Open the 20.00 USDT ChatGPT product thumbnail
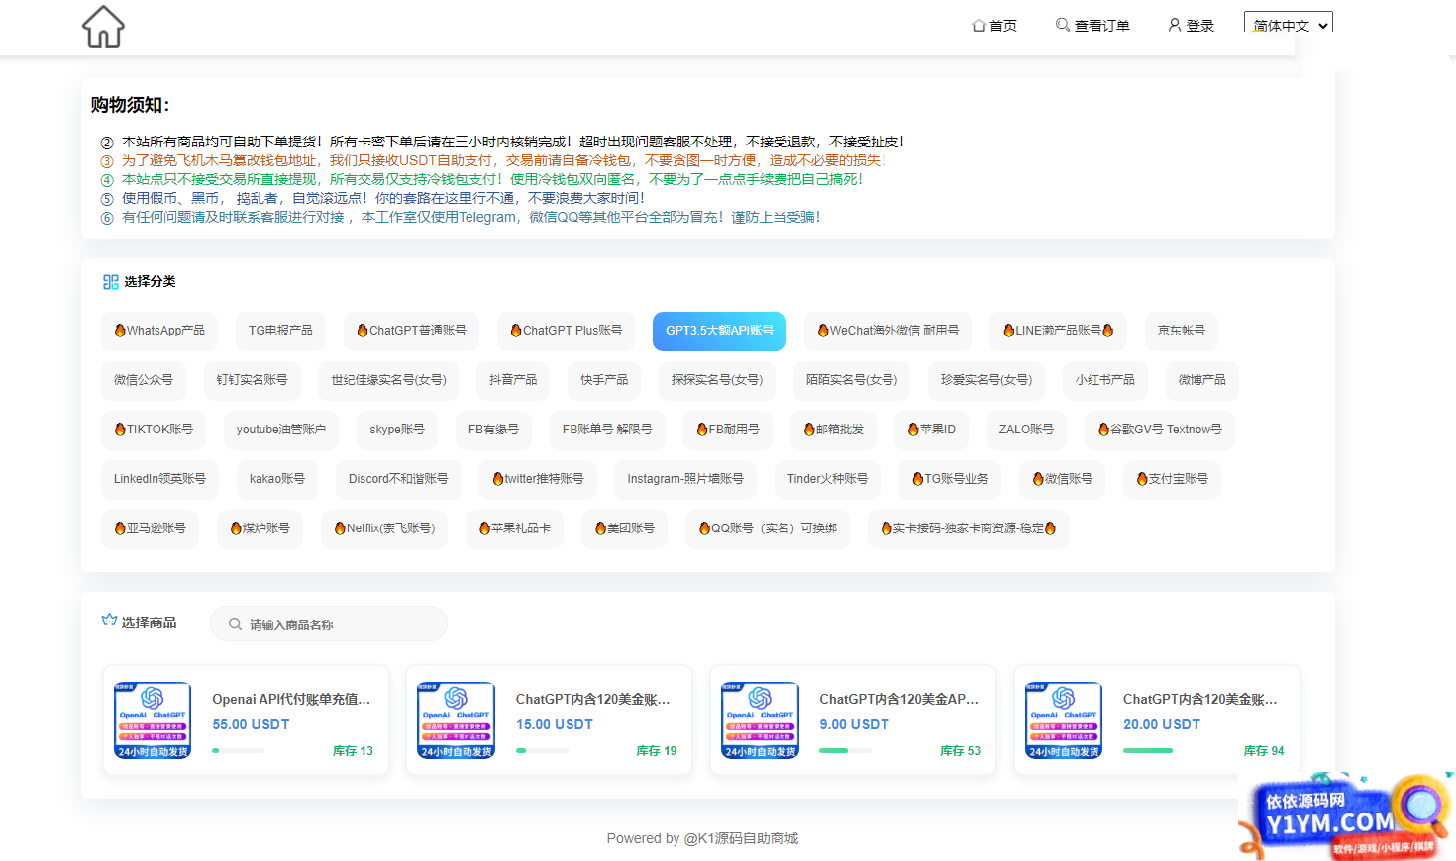The height and width of the screenshot is (861, 1456). pos(1063,720)
